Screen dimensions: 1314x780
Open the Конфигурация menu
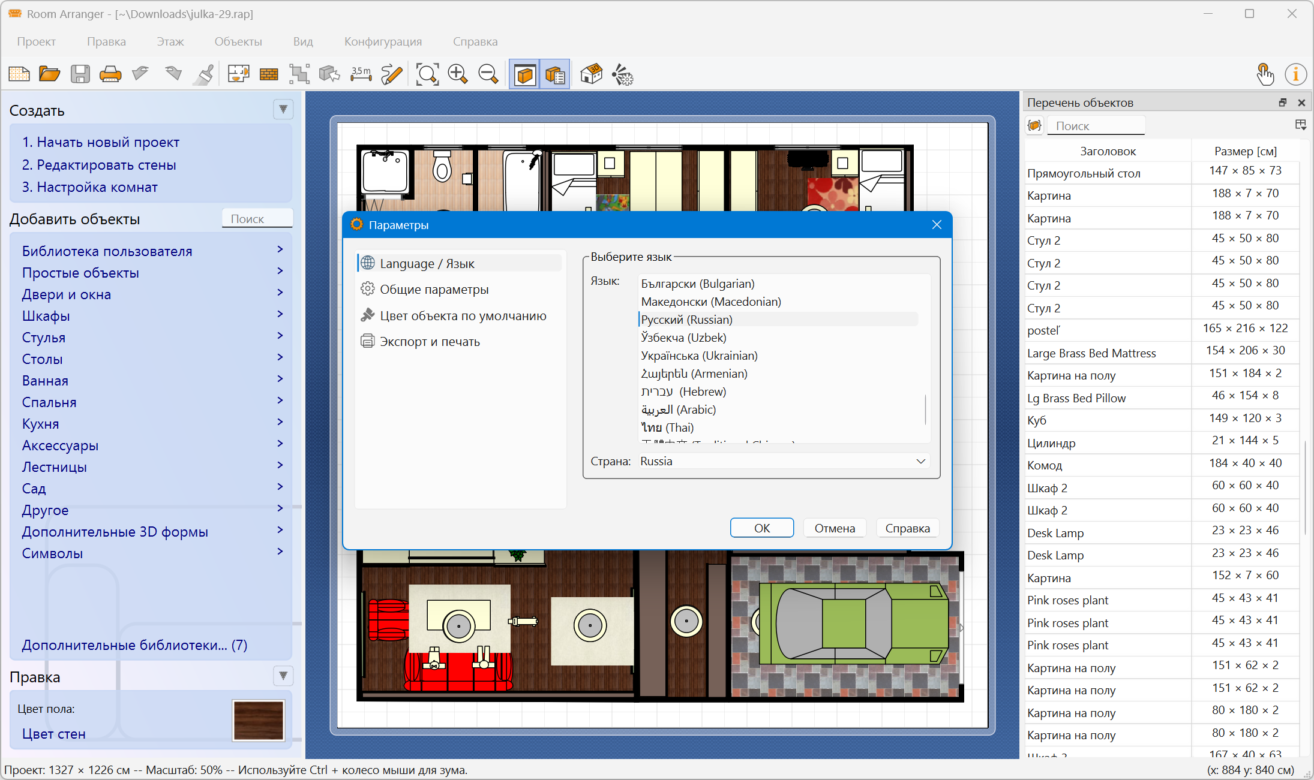coord(383,41)
